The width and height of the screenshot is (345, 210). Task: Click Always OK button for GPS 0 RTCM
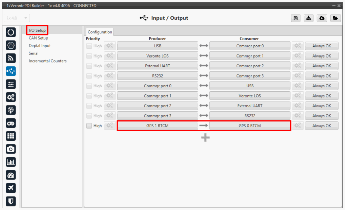tap(321, 126)
